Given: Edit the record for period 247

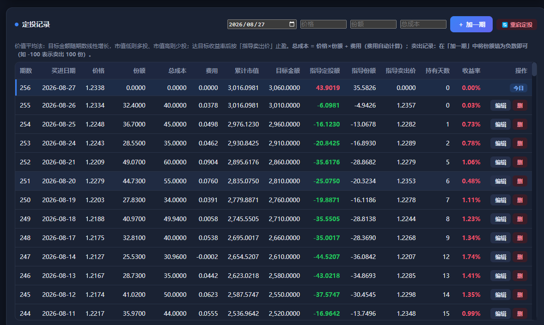Looking at the screenshot, I should [500, 257].
